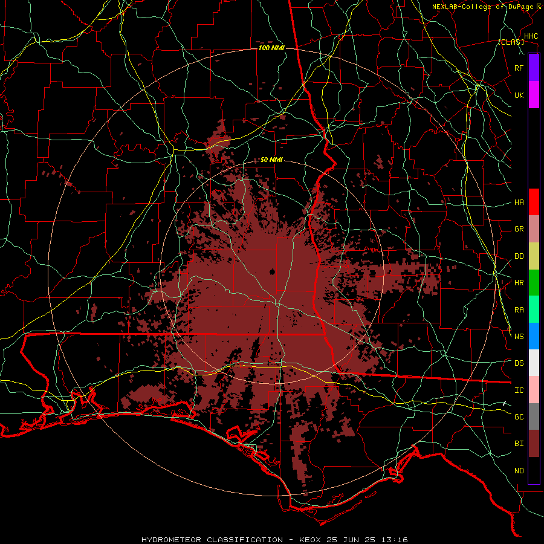Click the UK magenta legend swatch

tap(534, 95)
